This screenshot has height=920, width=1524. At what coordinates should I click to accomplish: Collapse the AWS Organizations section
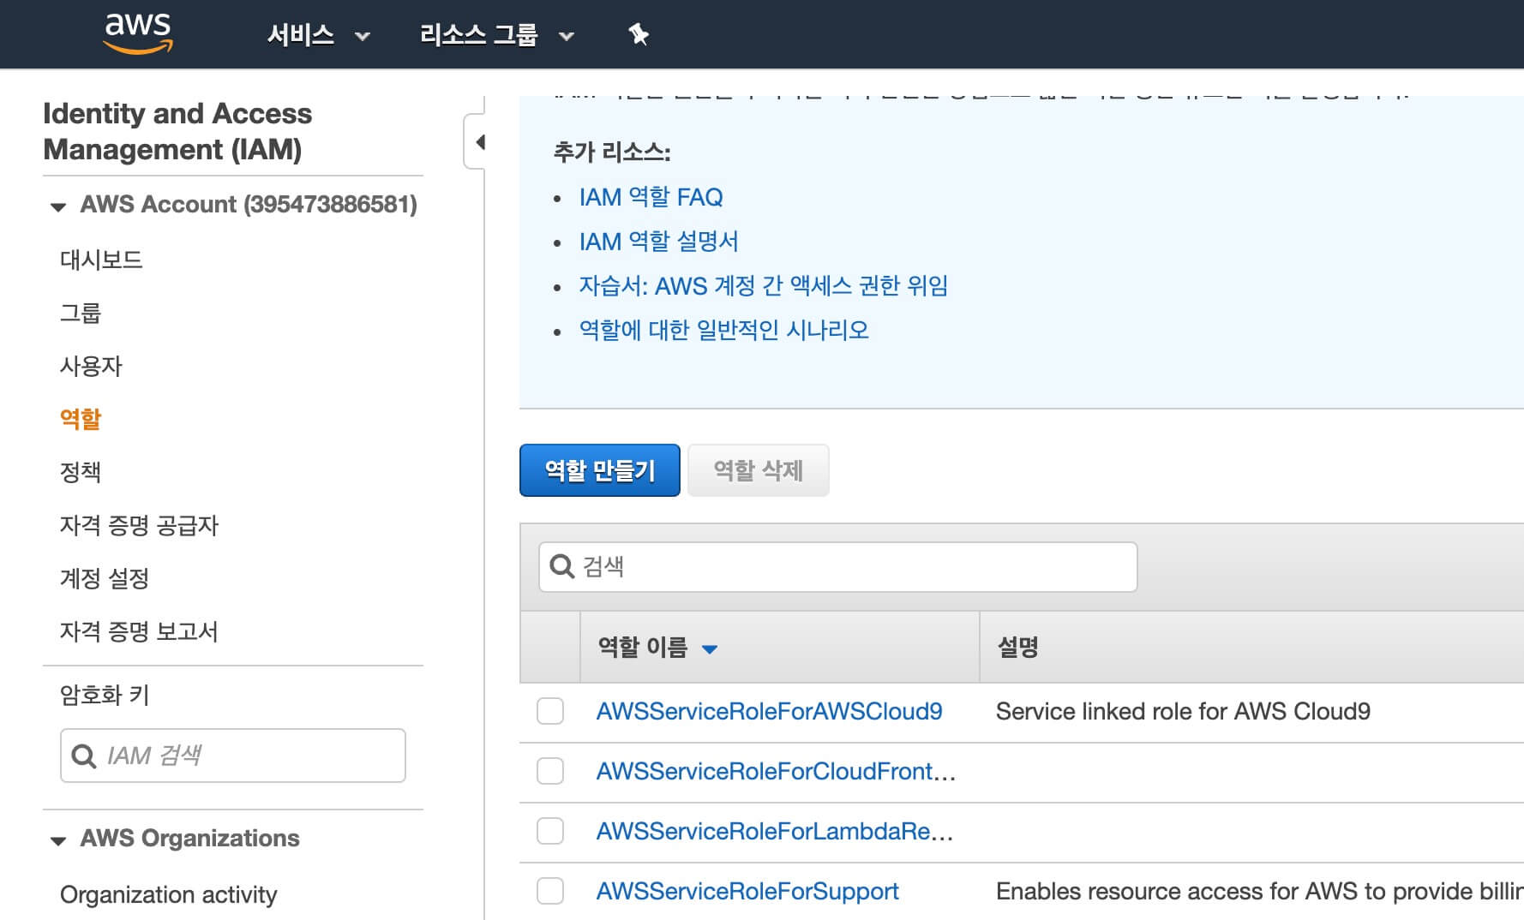tap(58, 840)
